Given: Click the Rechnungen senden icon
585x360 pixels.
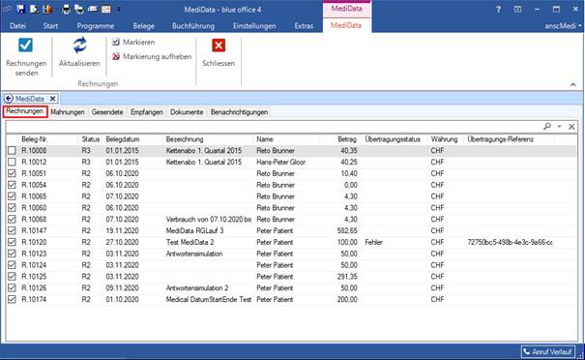Looking at the screenshot, I should [26, 45].
